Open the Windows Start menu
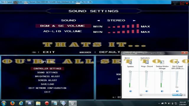 point(4,103)
